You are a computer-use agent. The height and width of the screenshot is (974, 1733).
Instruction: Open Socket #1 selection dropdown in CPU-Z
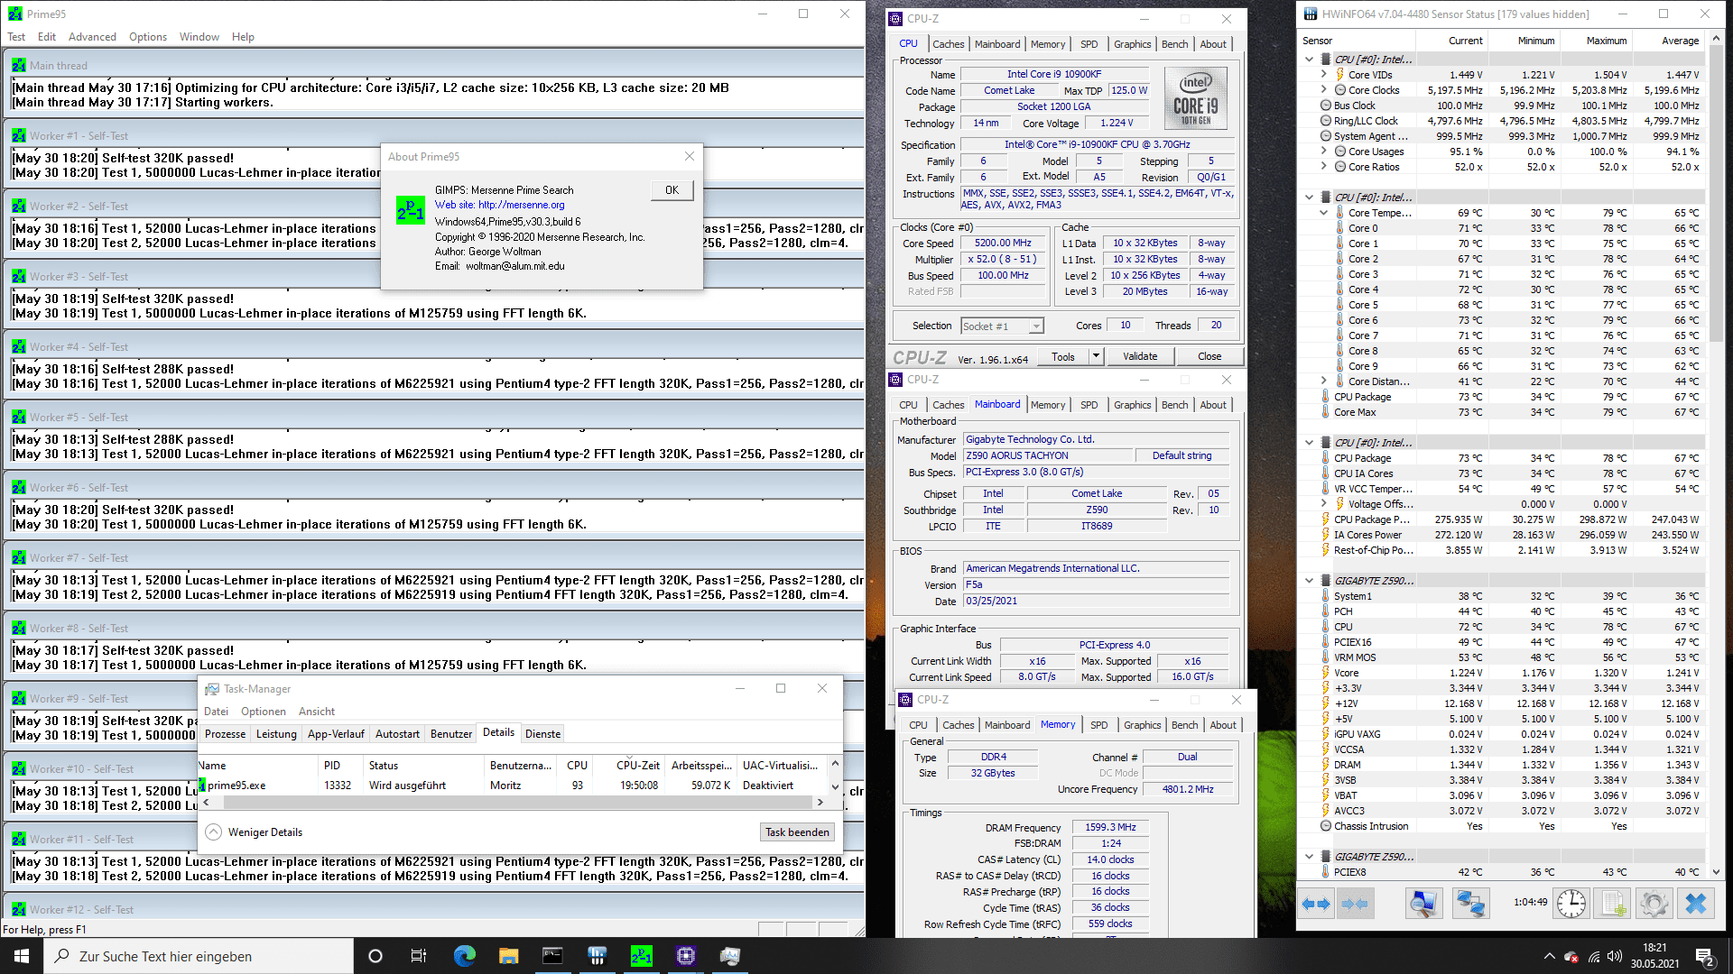click(1002, 326)
